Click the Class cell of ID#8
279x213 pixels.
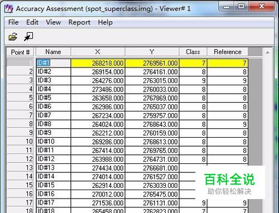(193, 124)
